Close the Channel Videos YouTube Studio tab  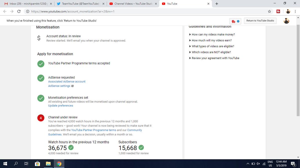pos(156,4)
